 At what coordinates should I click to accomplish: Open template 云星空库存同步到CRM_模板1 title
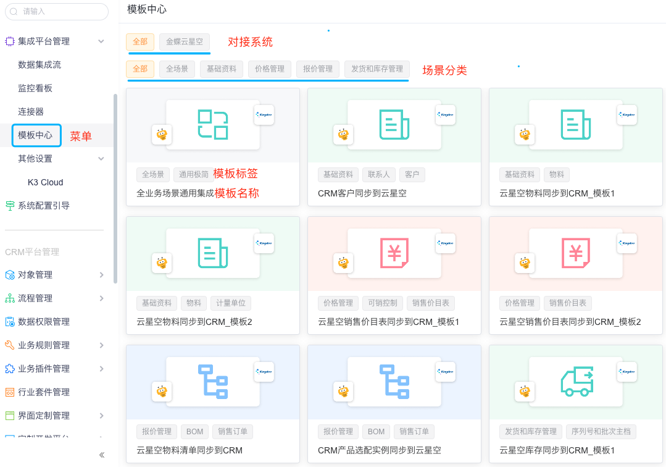point(557,450)
